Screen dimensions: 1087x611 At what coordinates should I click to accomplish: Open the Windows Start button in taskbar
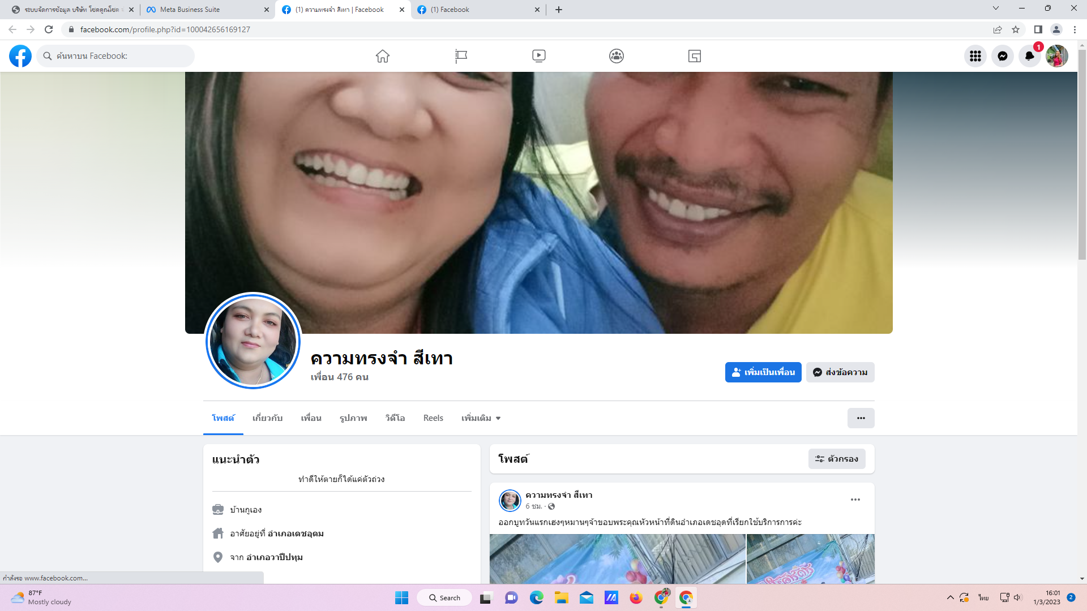pos(401,598)
